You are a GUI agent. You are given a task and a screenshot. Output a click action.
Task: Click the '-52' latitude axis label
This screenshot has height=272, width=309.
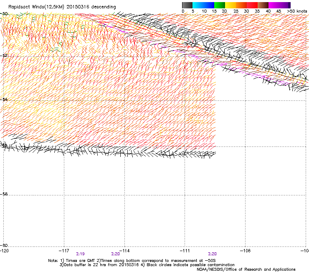4,56
